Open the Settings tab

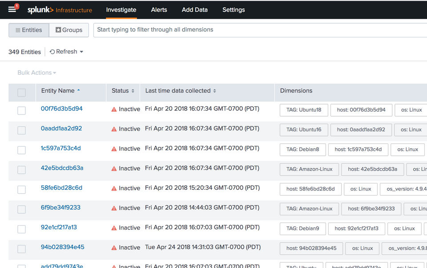(234, 10)
